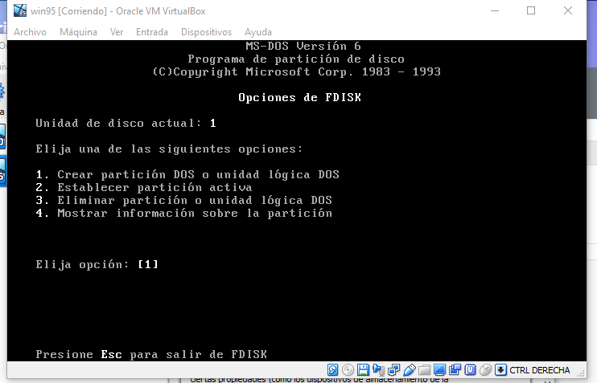Click the CPU virtualization status icon
This screenshot has width=597, height=383.
[x=470, y=369]
